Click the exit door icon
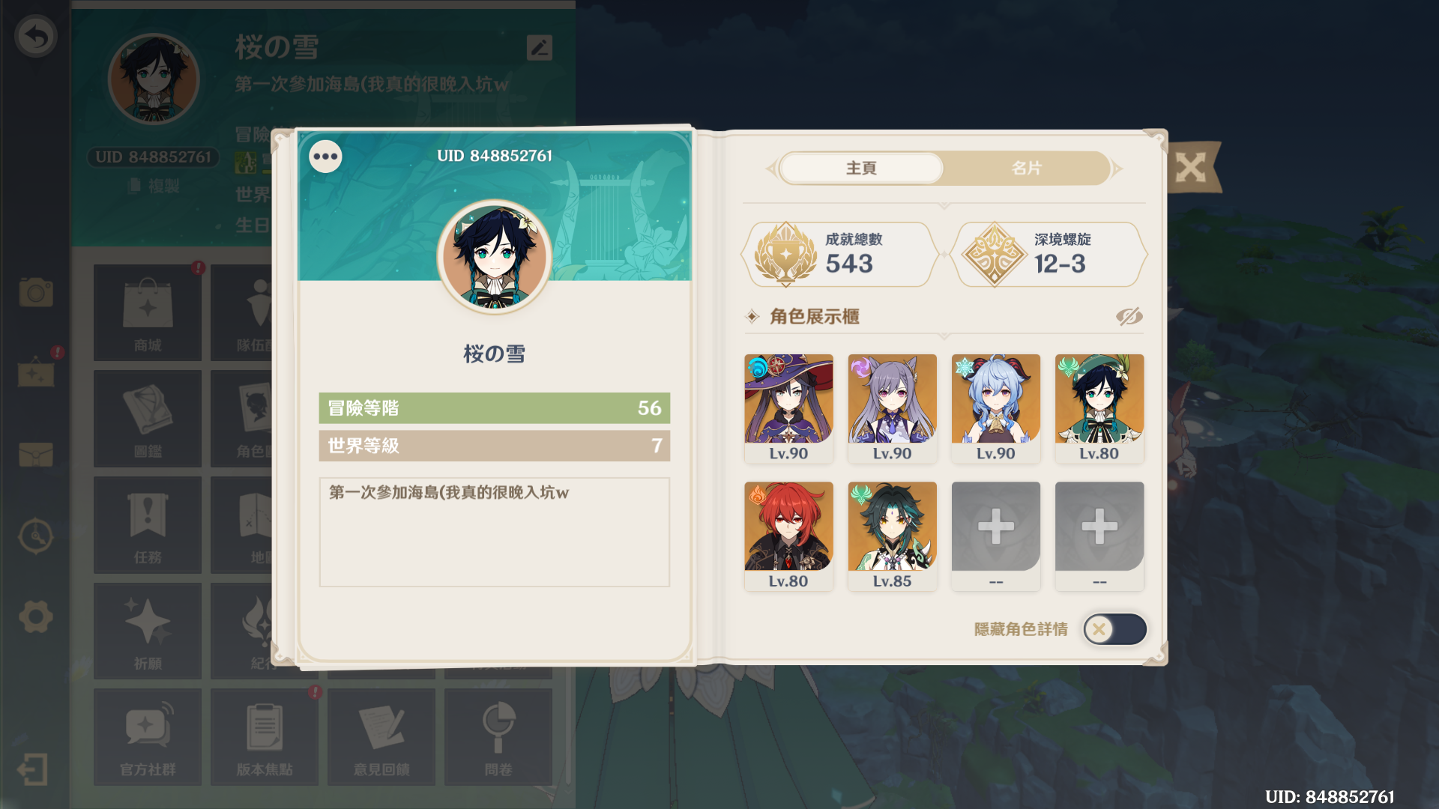This screenshot has width=1439, height=809. tap(32, 769)
